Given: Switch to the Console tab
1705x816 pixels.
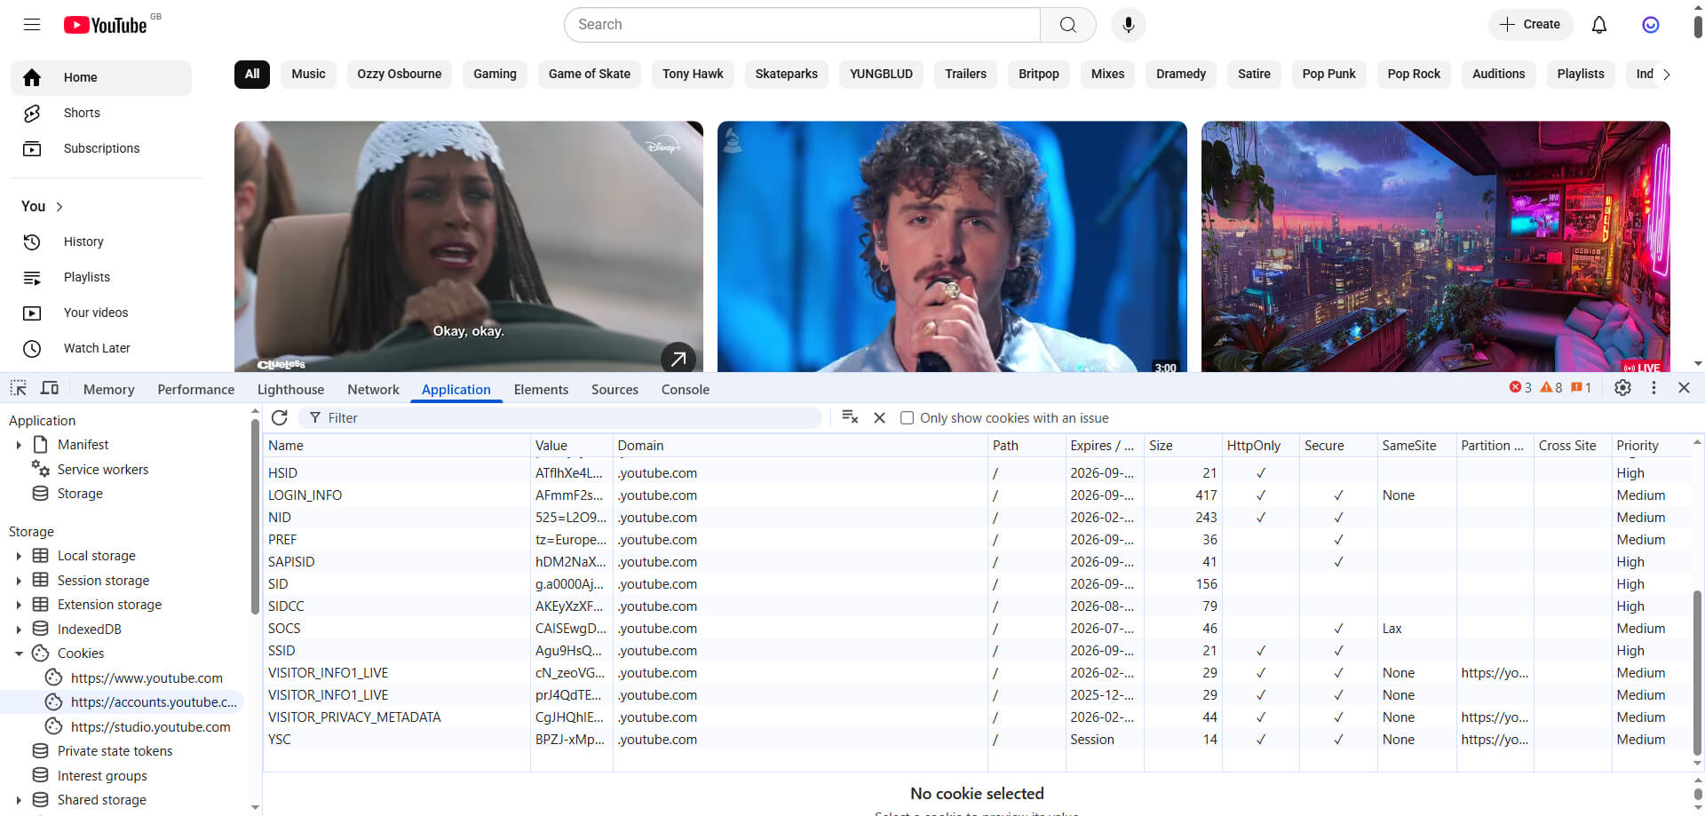Looking at the screenshot, I should (x=685, y=390).
